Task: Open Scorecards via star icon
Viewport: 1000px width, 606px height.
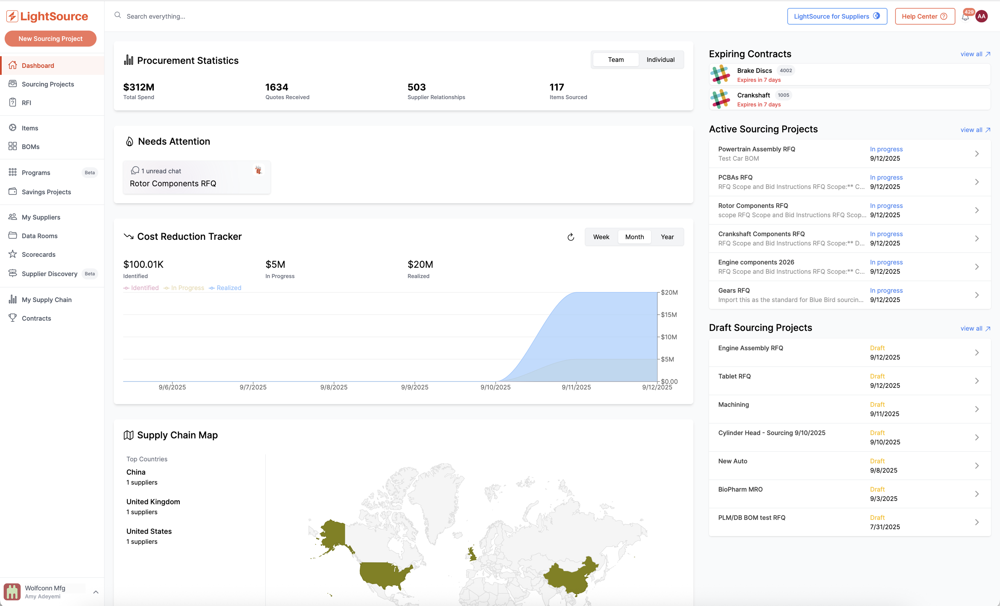Action: pyautogui.click(x=13, y=254)
